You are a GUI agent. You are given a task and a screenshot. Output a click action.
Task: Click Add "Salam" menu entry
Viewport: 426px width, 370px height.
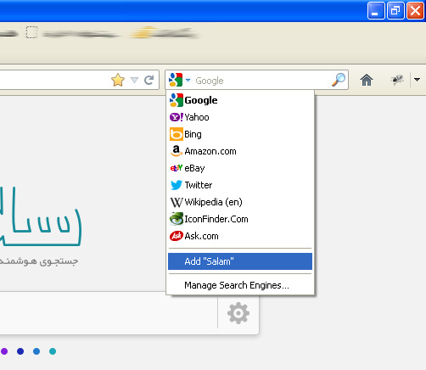click(x=240, y=261)
